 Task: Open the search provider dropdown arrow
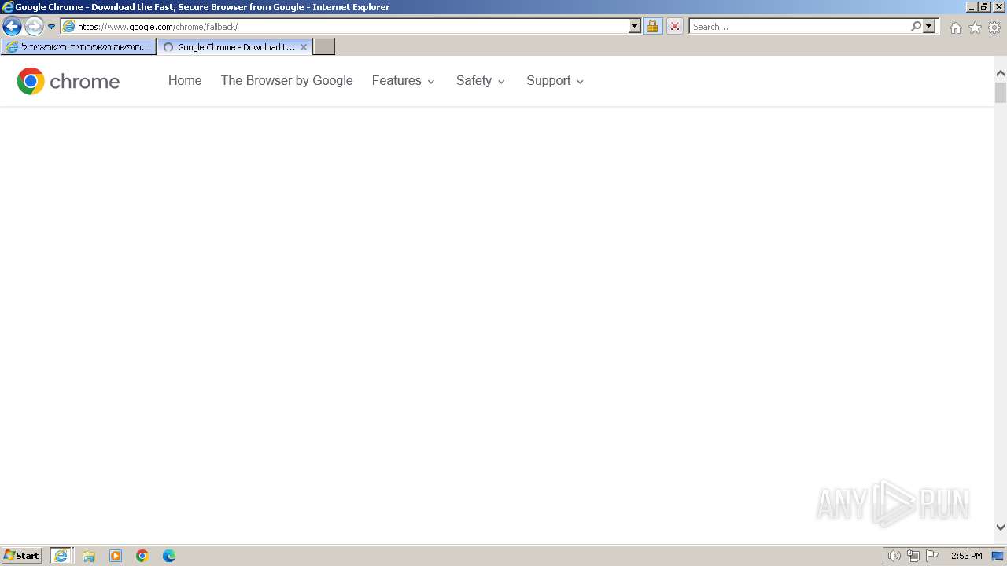tap(929, 27)
